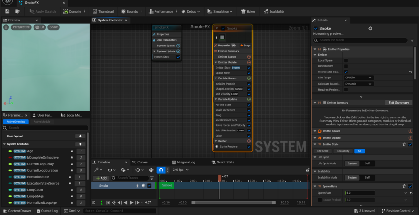Open the Sim Target CPUSim dropdown
This screenshot has width=419, height=215.
point(358,78)
